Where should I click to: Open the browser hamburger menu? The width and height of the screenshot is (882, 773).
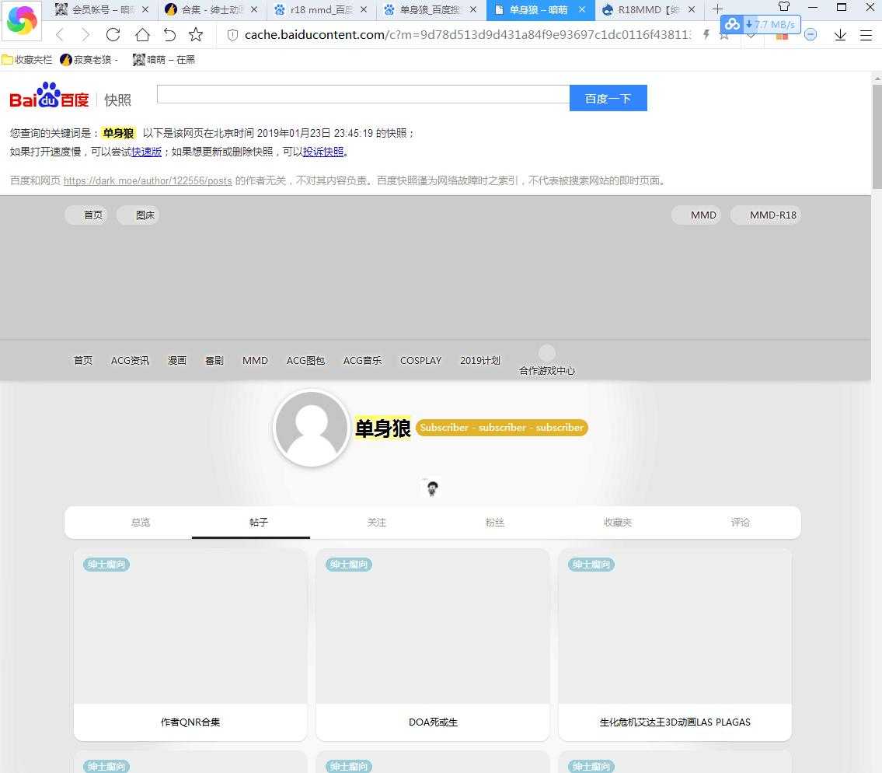pyautogui.click(x=866, y=35)
